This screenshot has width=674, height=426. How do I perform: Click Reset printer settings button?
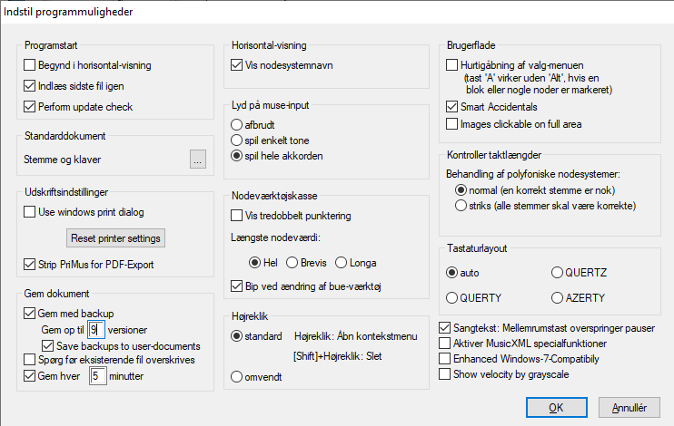(115, 238)
